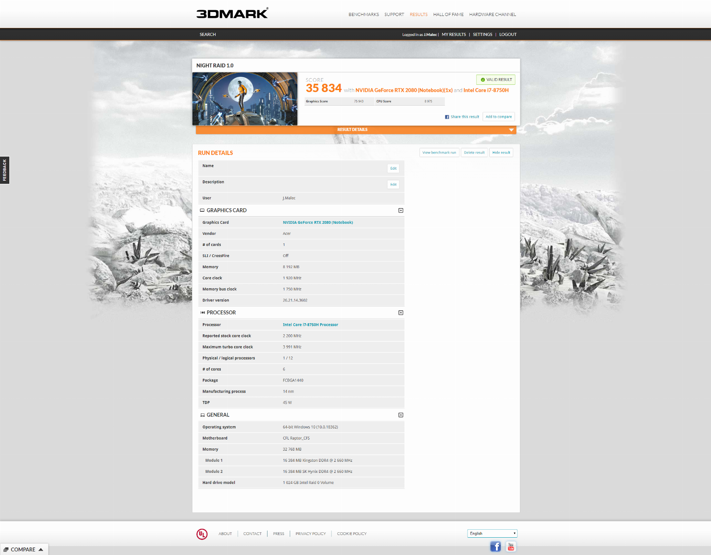Click the Delete result button
The width and height of the screenshot is (711, 555).
click(474, 153)
